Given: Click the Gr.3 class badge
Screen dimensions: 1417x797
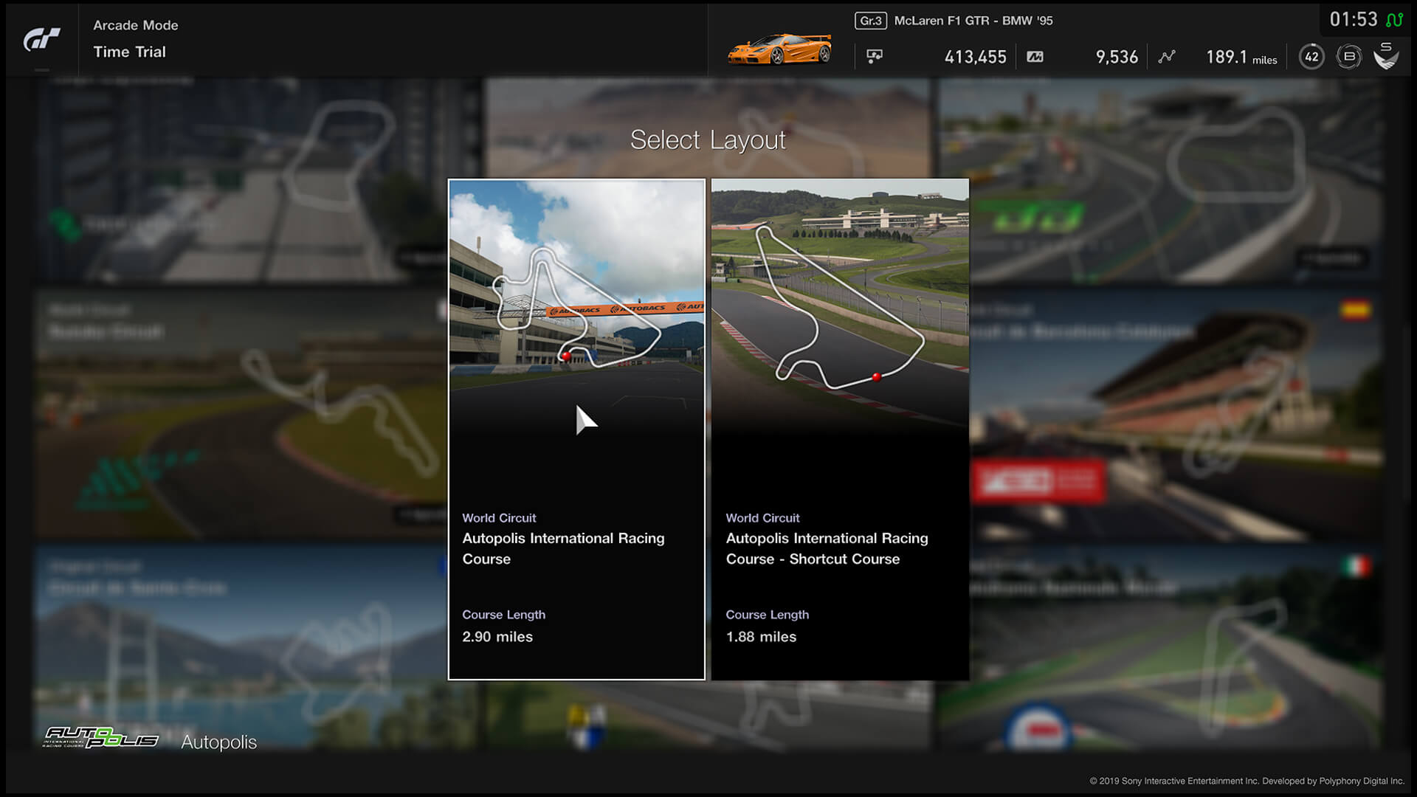Looking at the screenshot, I should [870, 21].
